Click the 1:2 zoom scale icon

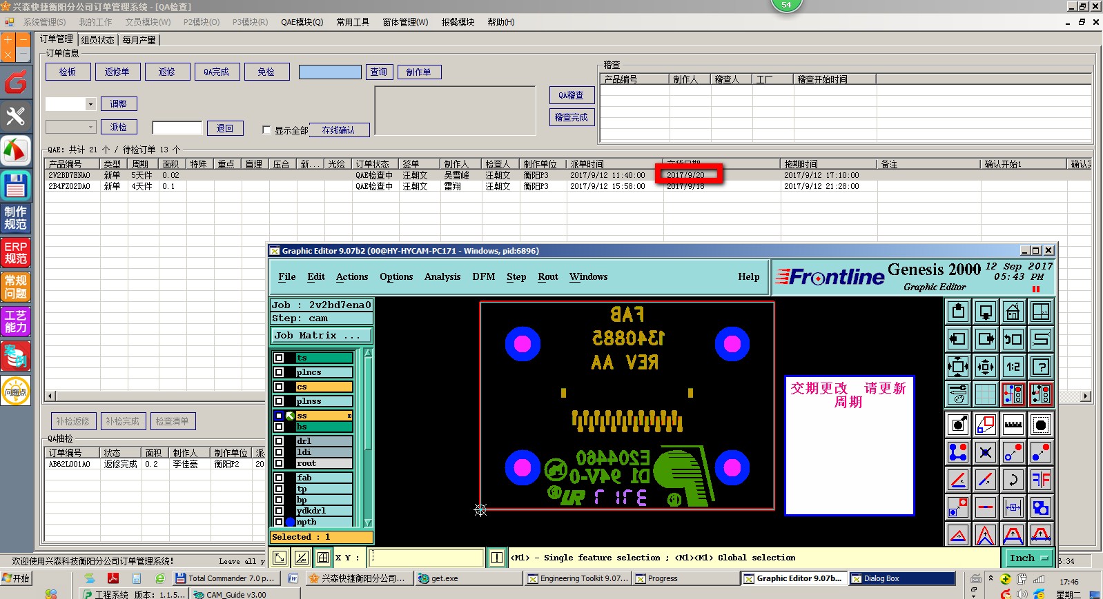coord(1013,367)
